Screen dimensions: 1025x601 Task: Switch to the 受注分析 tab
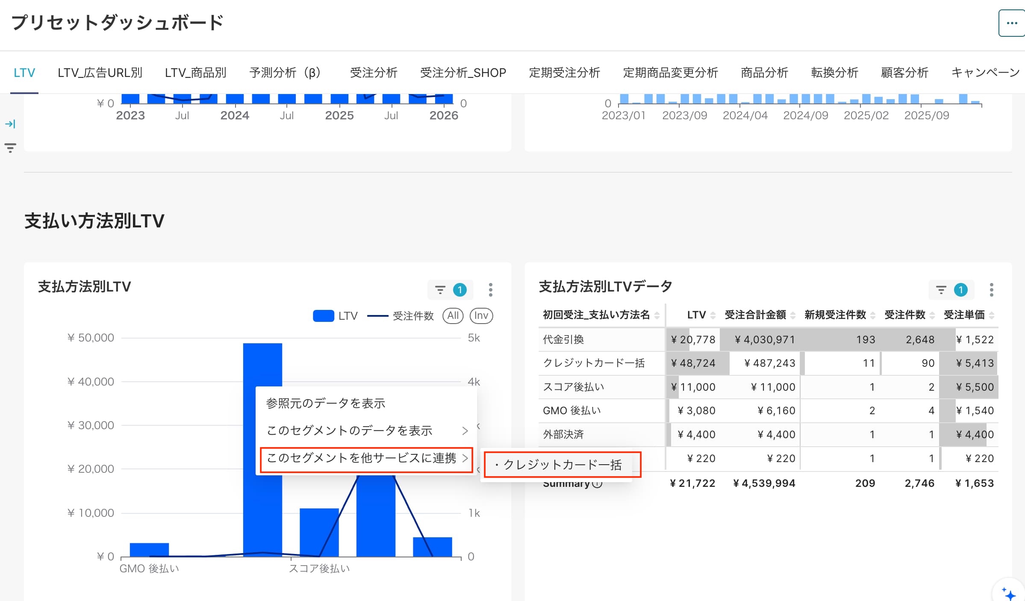pos(374,73)
